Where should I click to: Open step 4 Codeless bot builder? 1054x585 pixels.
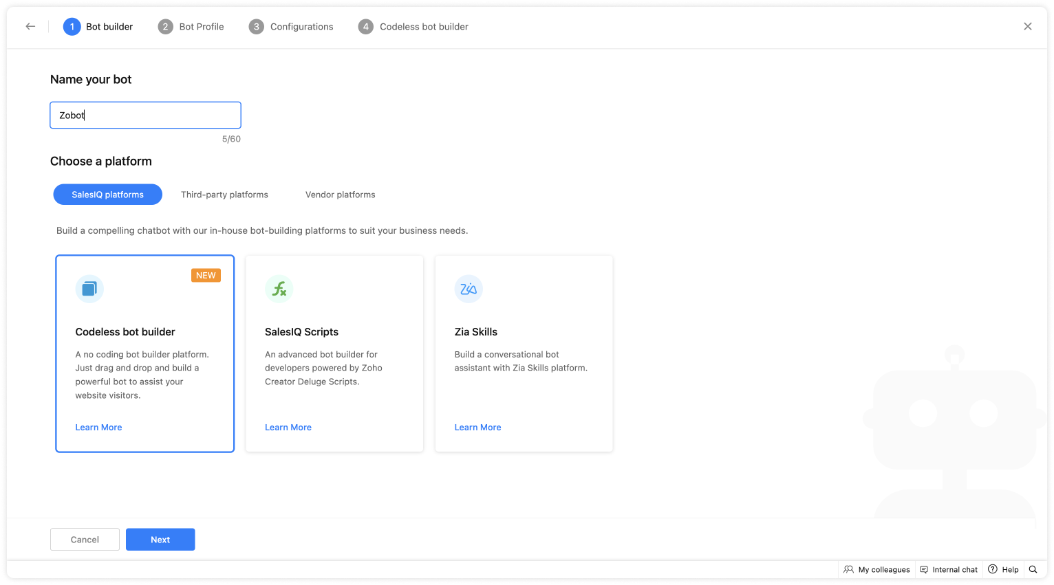pyautogui.click(x=413, y=27)
